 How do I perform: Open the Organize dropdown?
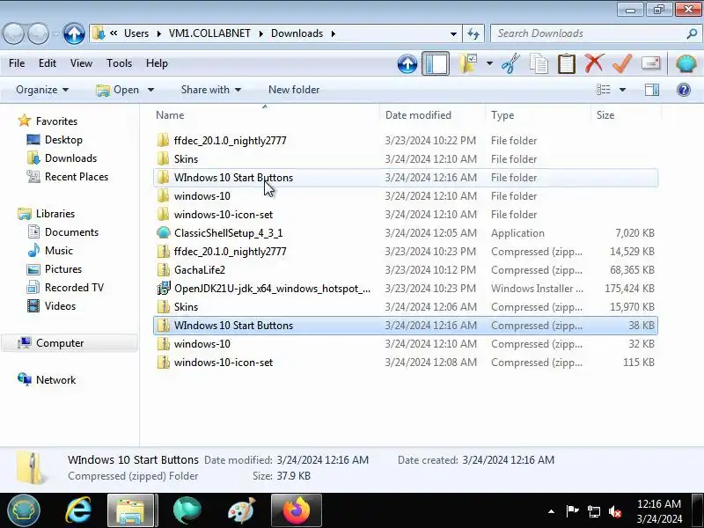coord(42,90)
